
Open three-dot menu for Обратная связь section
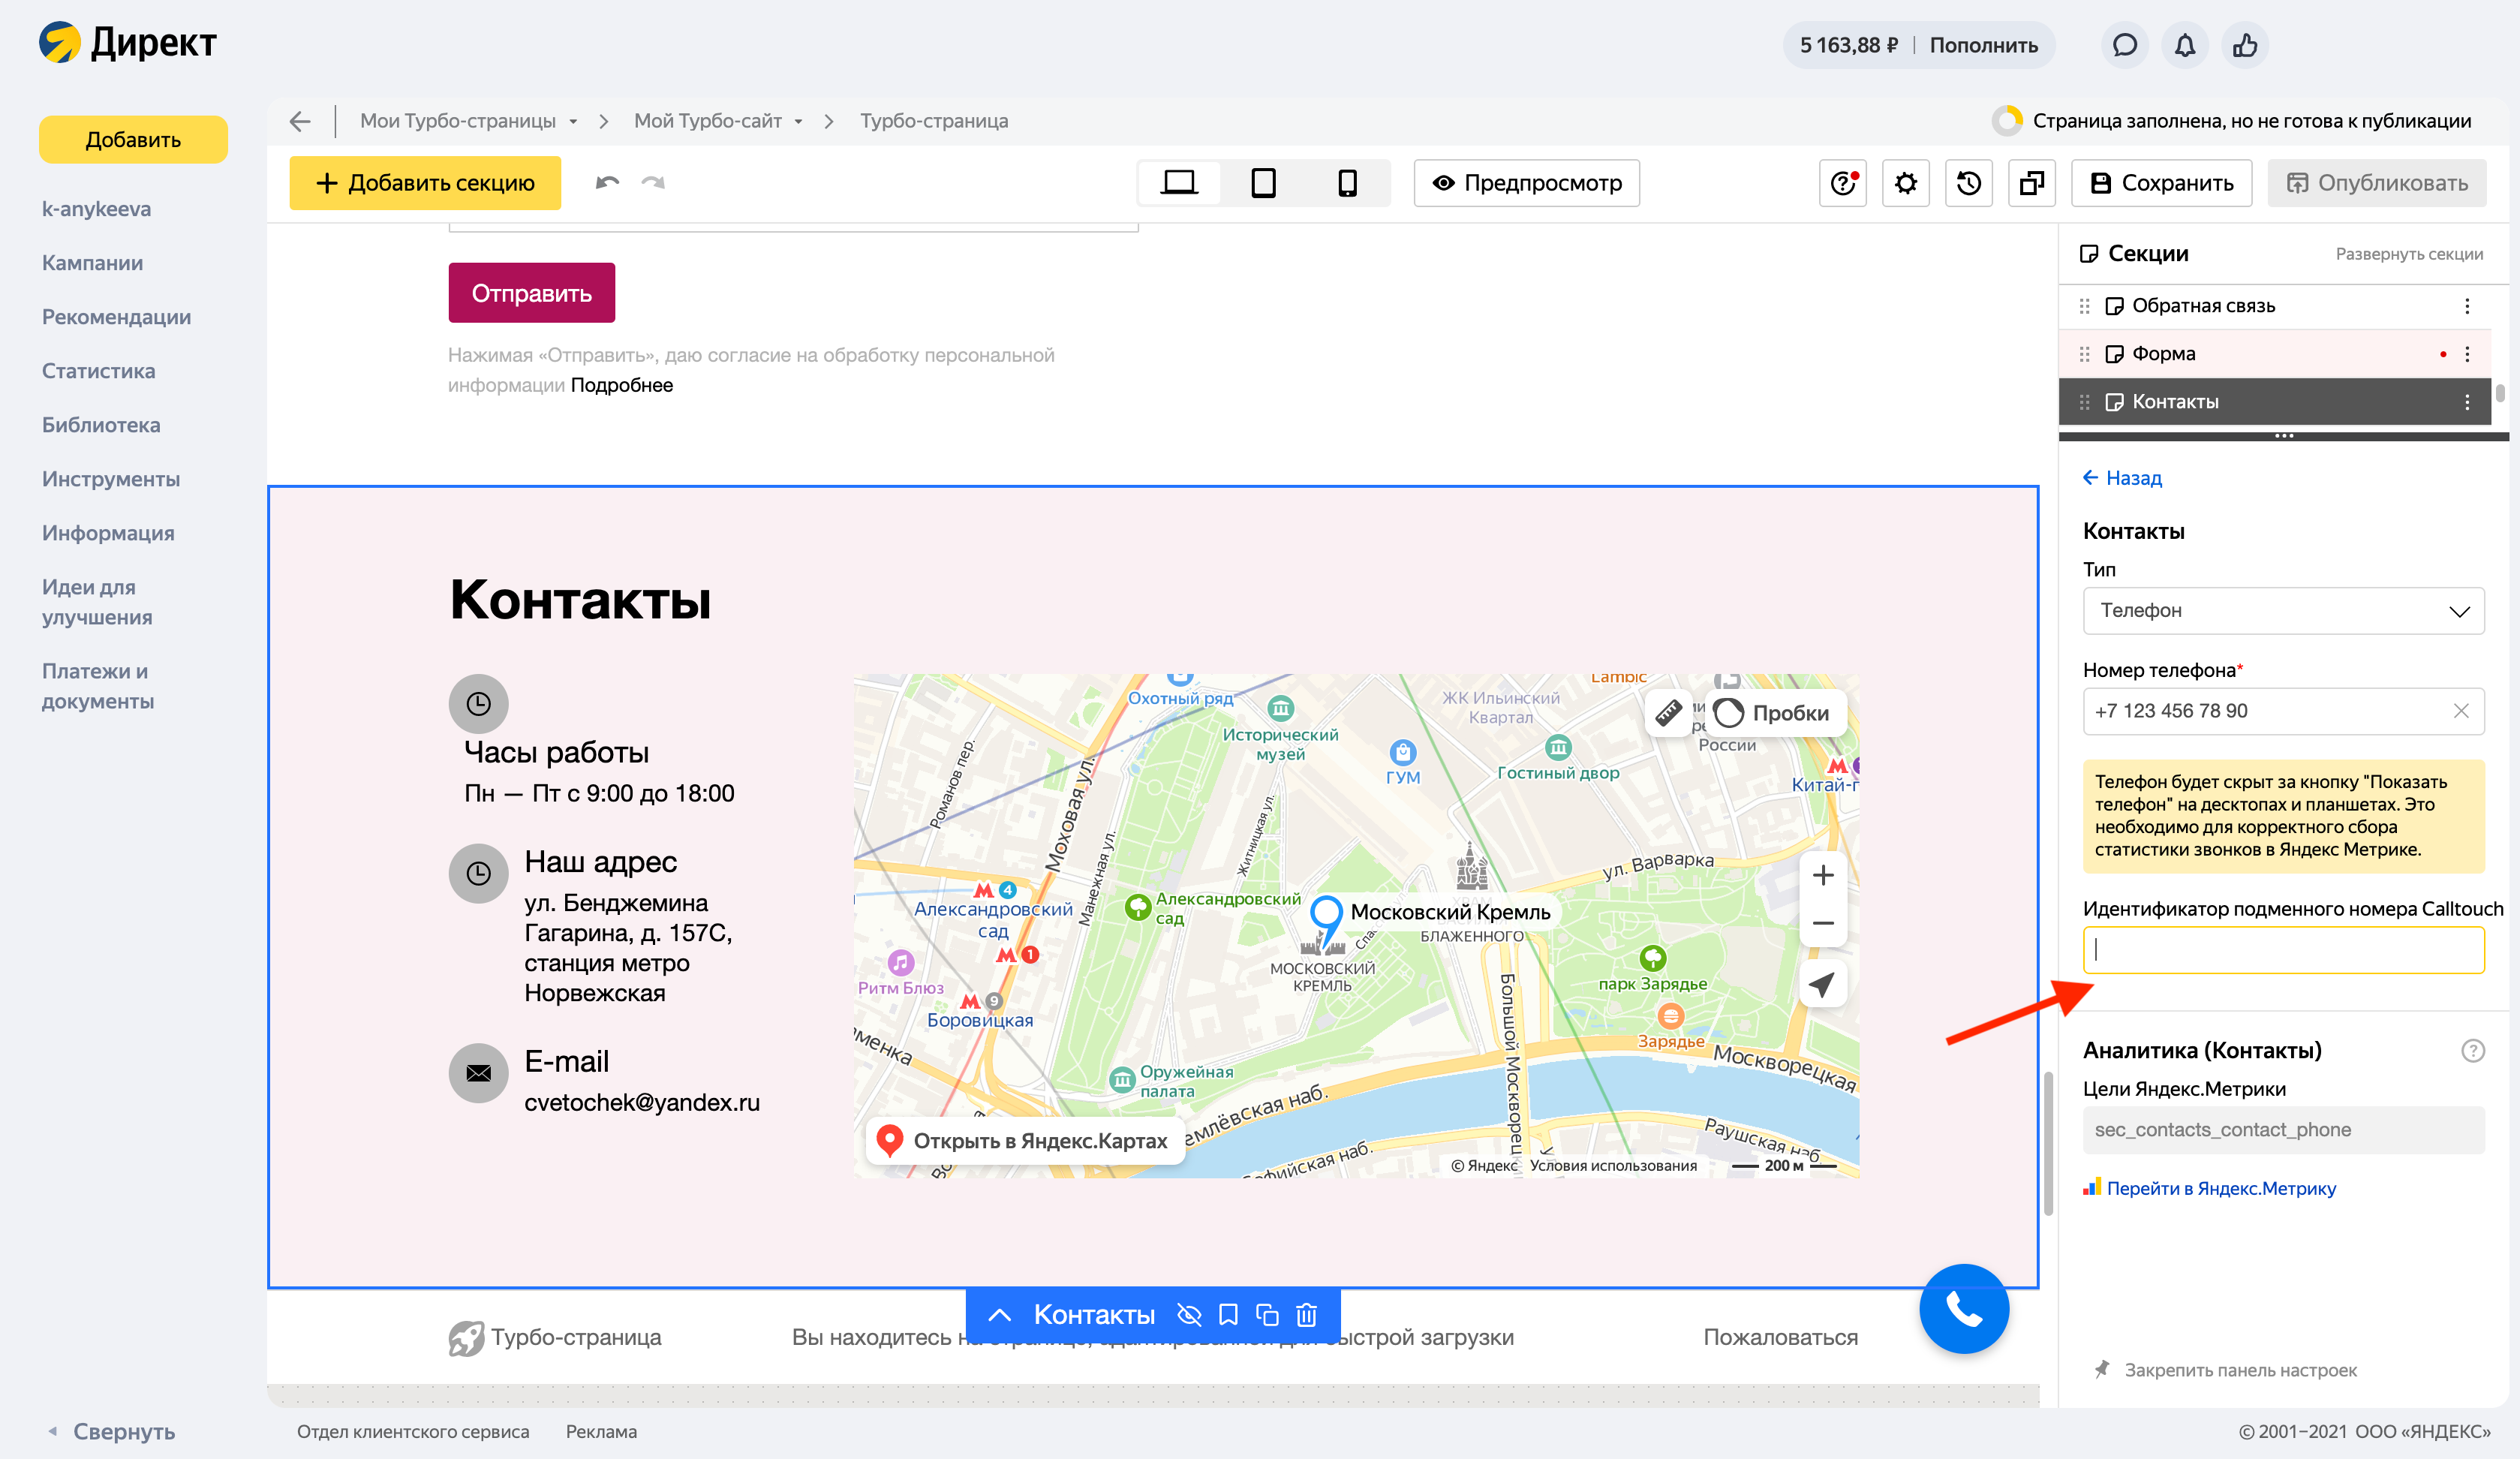2467,306
